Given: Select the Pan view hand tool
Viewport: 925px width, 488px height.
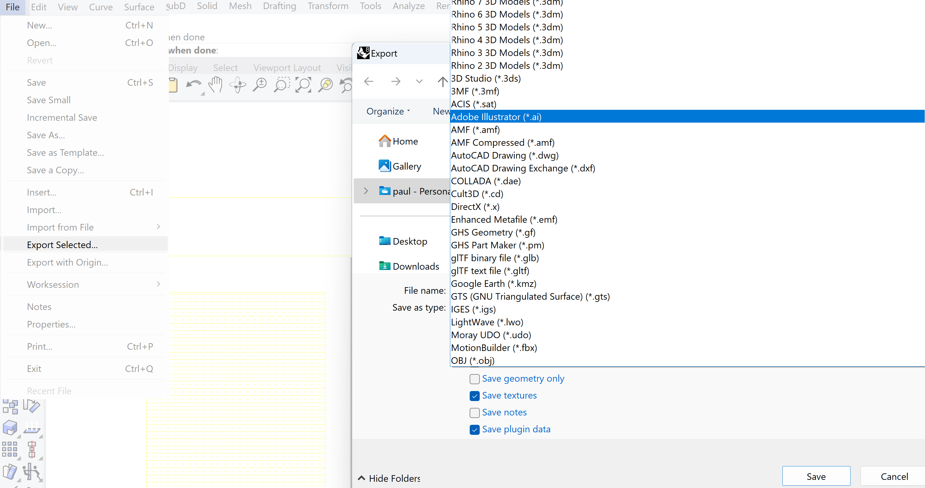Looking at the screenshot, I should [215, 85].
